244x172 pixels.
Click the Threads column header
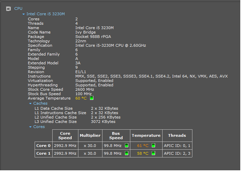177,136
